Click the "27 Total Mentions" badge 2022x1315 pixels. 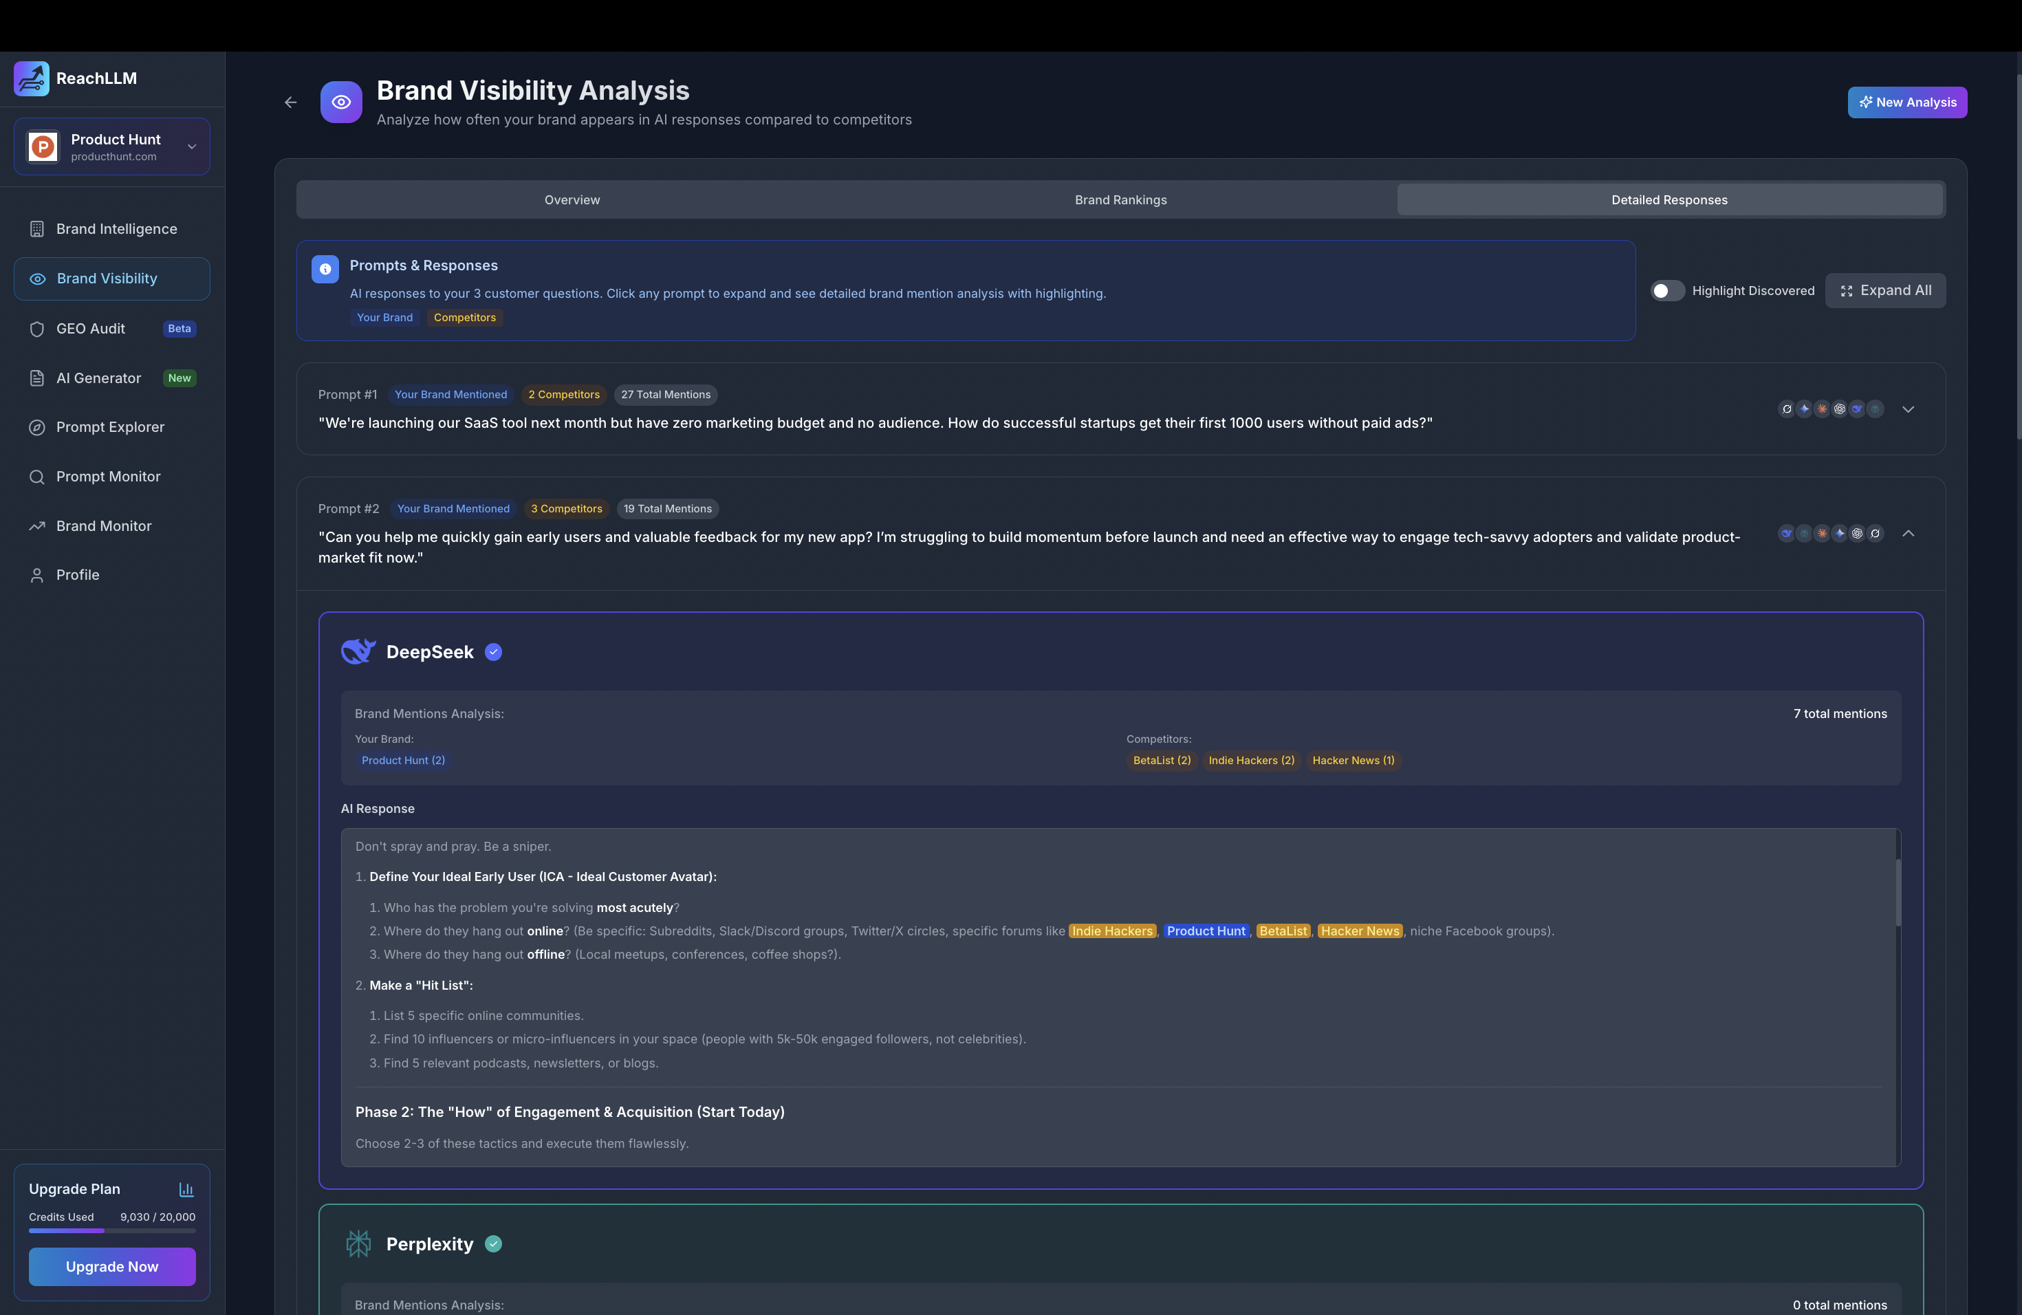click(x=665, y=394)
